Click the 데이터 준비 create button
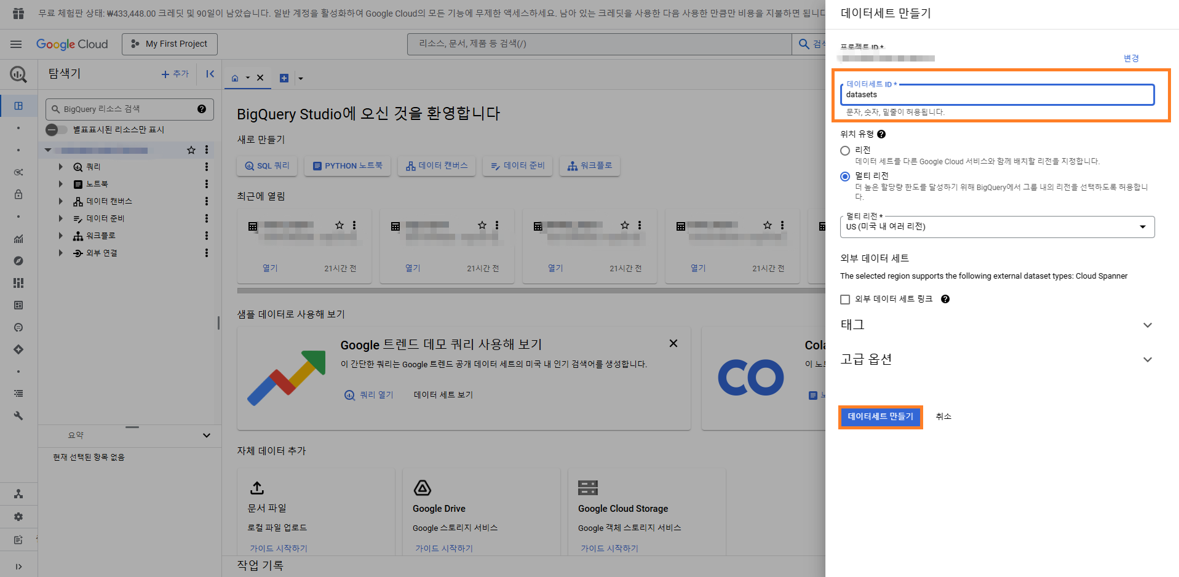Screen dimensions: 1179x577 pyautogui.click(x=517, y=166)
